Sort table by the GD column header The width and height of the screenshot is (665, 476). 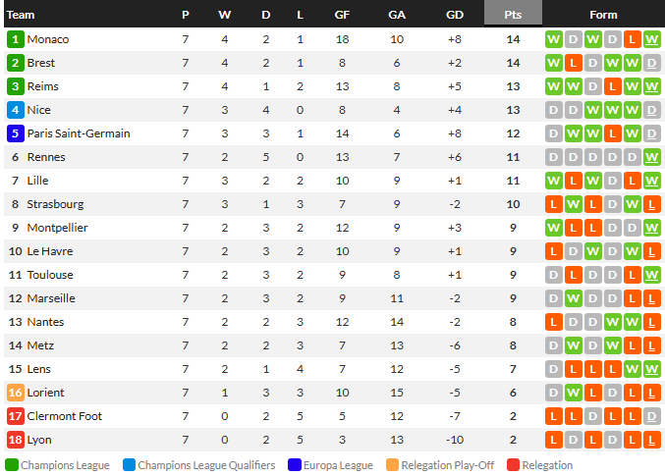pyautogui.click(x=455, y=15)
